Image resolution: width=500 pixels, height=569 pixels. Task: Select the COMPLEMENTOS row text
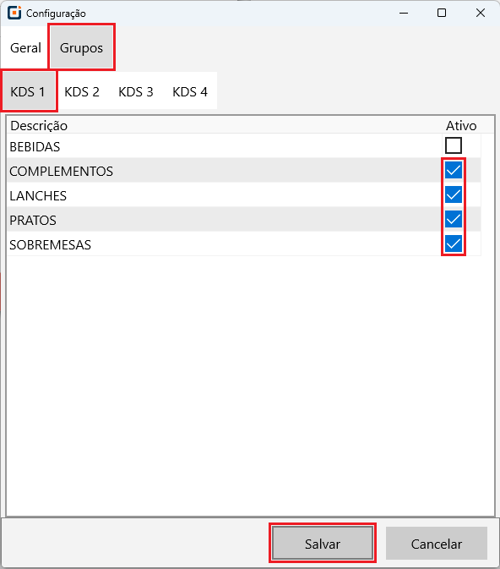coord(62,172)
